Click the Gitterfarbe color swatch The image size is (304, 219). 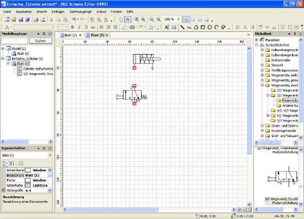pos(28,185)
